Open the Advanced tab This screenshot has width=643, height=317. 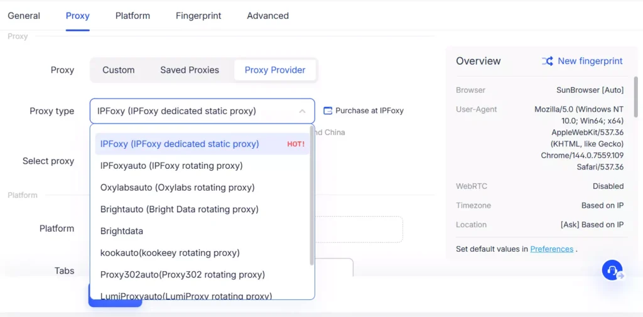pos(268,16)
